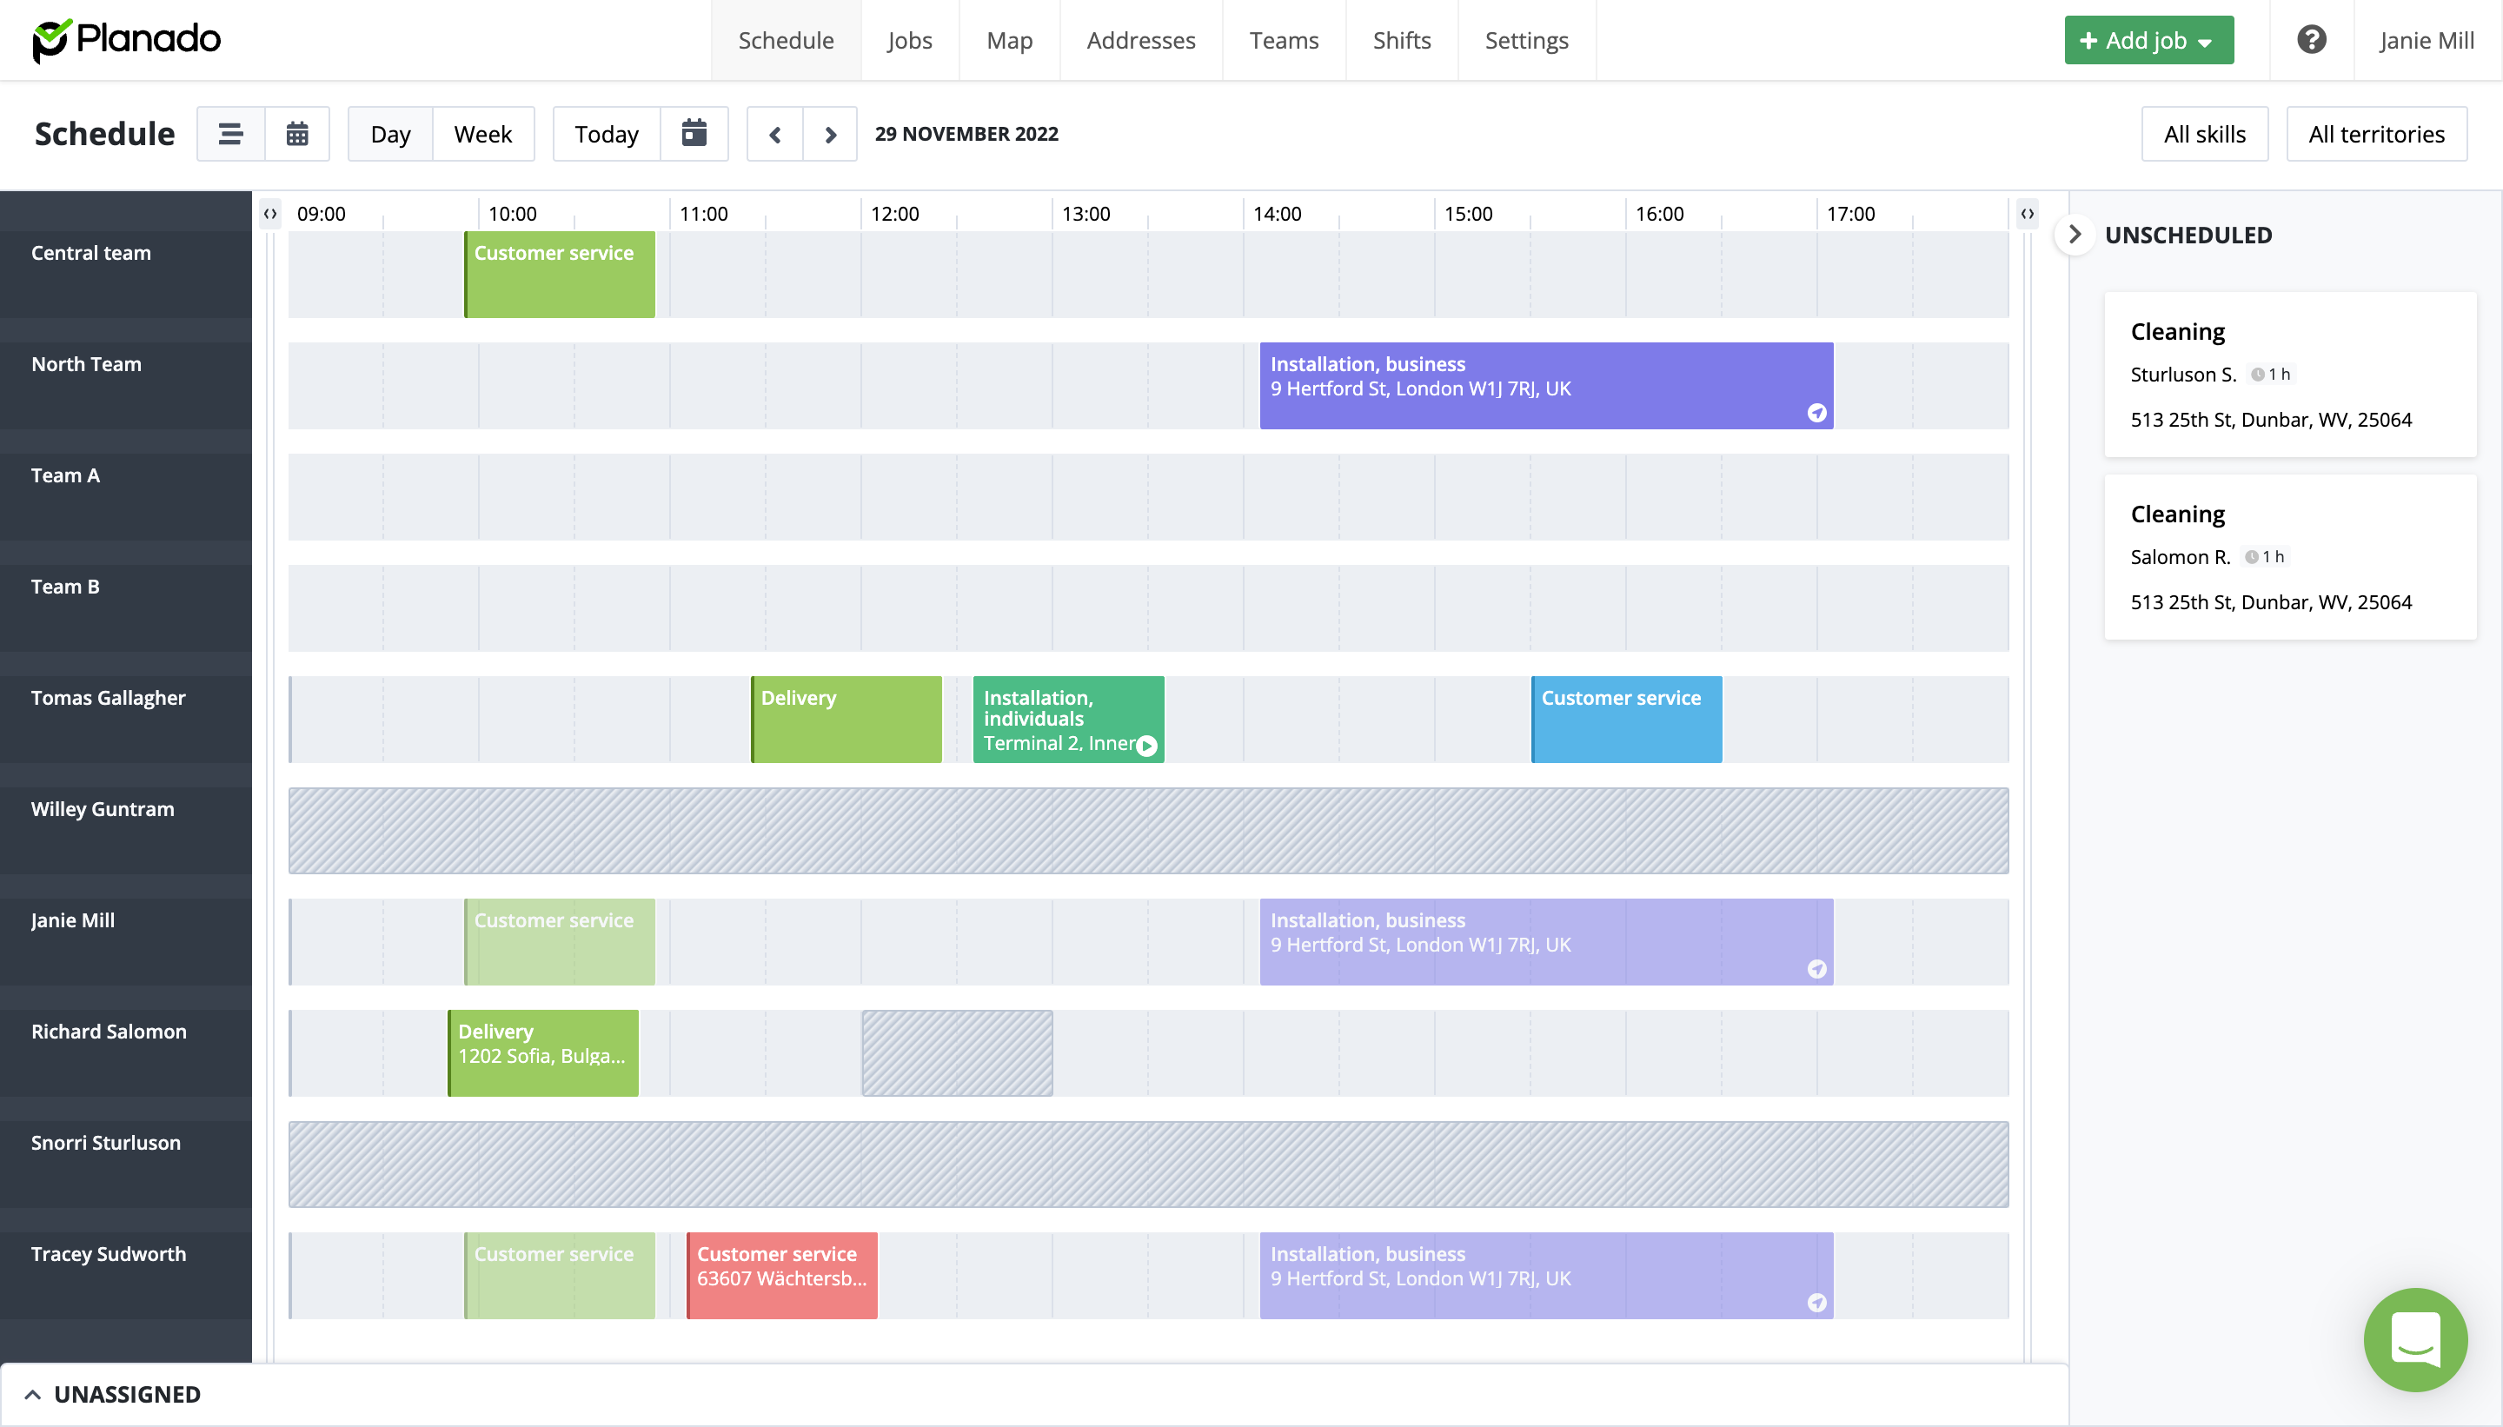This screenshot has width=2503, height=1427.
Task: Open the Add job dropdown
Action: (2148, 40)
